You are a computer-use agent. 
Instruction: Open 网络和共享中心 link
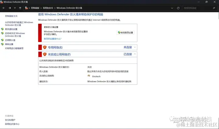point(12,124)
